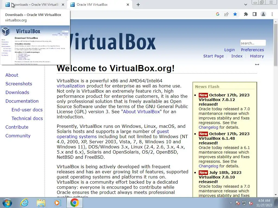This screenshot has width=278, height=208.
Task: Open About in the sidebar
Action: pyautogui.click(x=12, y=75)
